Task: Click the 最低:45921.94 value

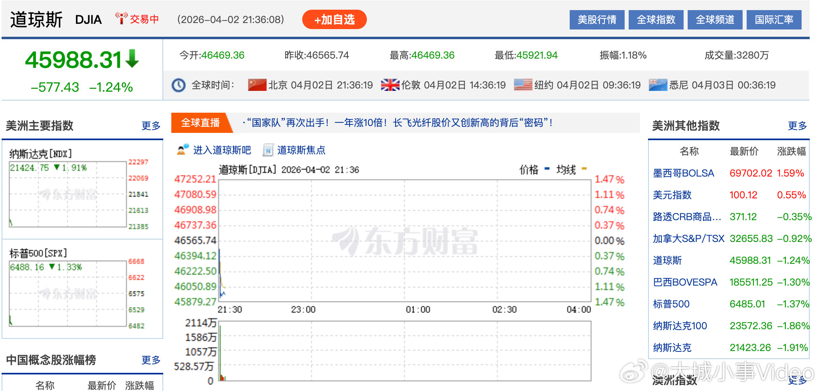Action: (526, 55)
